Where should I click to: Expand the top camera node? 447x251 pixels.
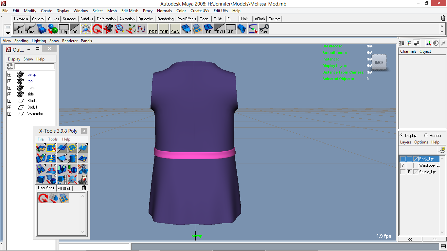(9, 81)
